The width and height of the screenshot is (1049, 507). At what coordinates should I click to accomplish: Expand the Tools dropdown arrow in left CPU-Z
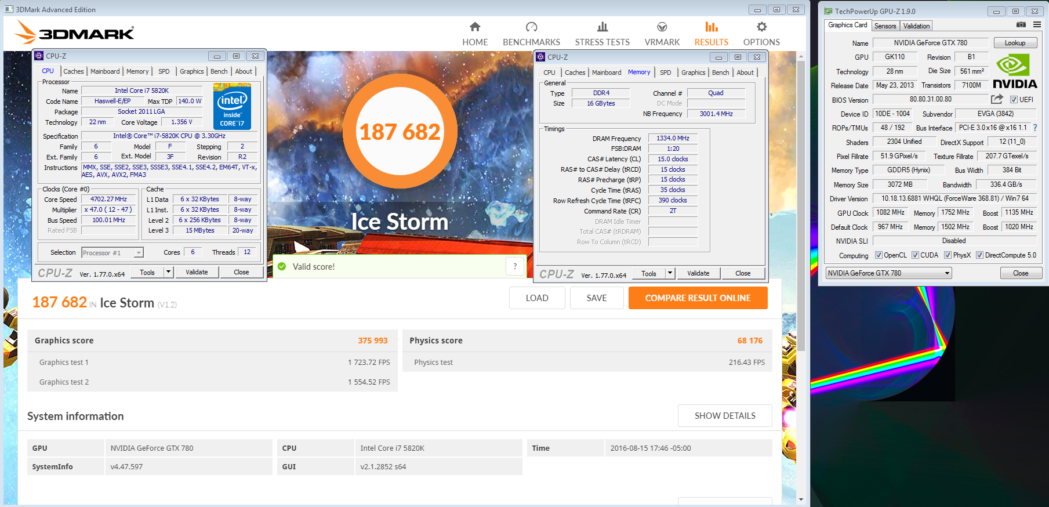pyautogui.click(x=168, y=272)
